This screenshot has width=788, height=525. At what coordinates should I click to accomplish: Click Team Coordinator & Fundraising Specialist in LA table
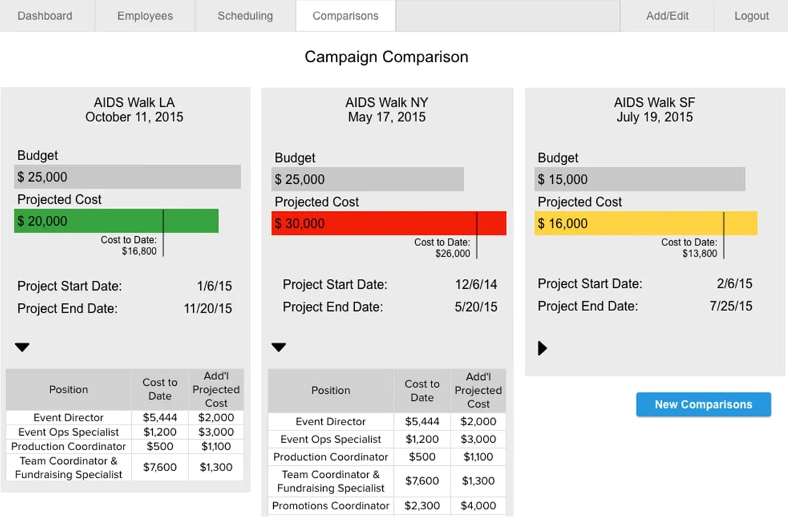coord(68,467)
